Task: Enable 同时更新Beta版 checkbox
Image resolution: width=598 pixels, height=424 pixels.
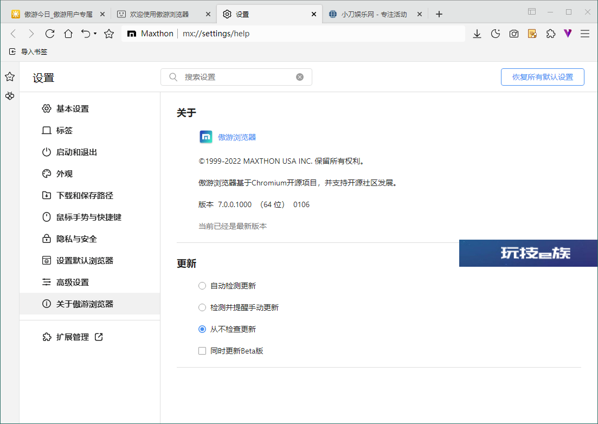Action: (x=202, y=351)
